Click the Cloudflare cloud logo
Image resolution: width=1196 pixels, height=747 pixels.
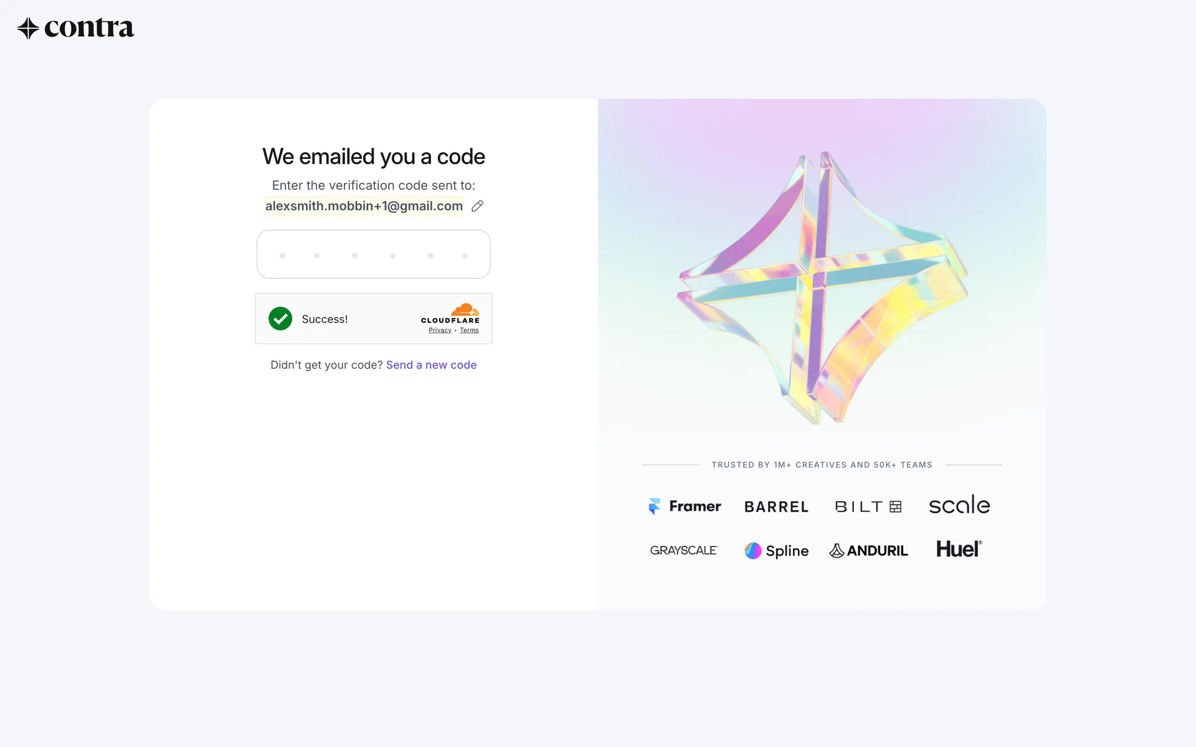(464, 310)
